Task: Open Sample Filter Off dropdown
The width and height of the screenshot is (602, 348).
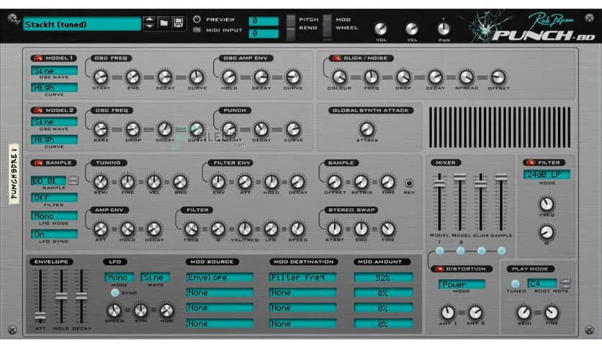Action: 54,198
